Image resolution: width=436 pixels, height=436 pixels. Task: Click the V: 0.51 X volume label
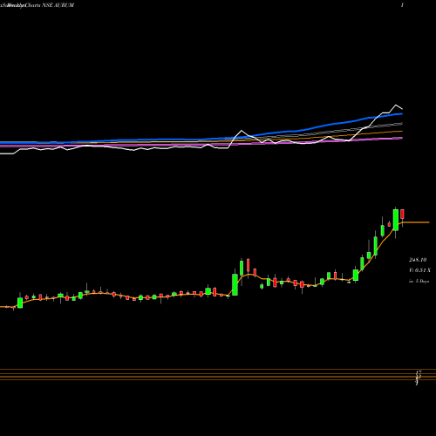(419, 270)
